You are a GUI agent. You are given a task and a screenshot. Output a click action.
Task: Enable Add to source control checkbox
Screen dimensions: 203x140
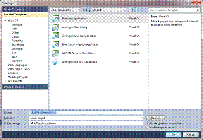coord(148,128)
